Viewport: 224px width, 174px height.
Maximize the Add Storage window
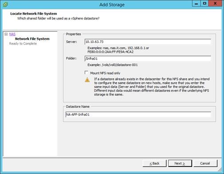pyautogui.click(x=204, y=4)
